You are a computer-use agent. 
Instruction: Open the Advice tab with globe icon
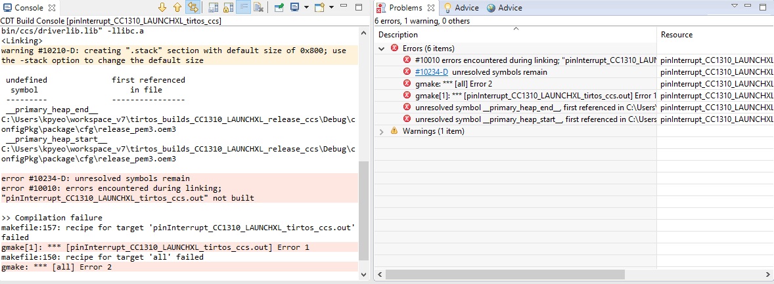click(x=505, y=8)
